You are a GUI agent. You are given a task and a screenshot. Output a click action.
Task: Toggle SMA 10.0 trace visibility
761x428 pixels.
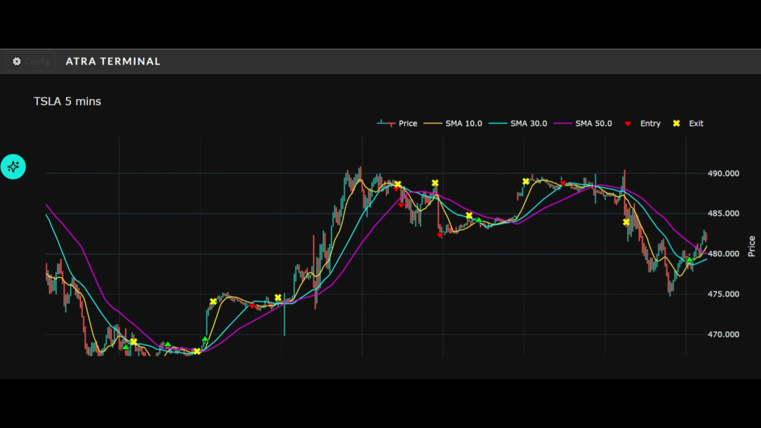pos(463,123)
